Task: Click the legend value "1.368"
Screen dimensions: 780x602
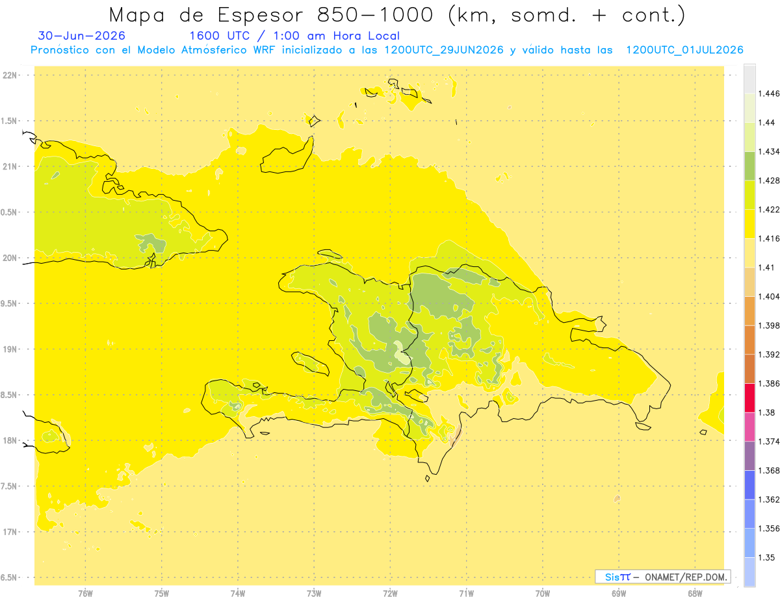Action: tap(768, 470)
